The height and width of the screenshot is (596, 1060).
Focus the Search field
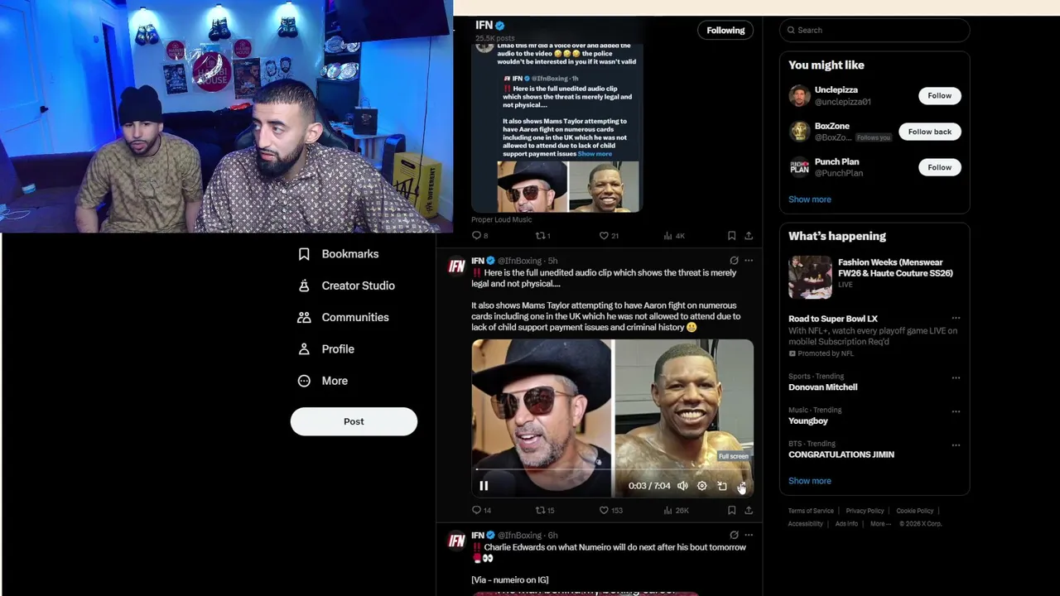(x=874, y=31)
